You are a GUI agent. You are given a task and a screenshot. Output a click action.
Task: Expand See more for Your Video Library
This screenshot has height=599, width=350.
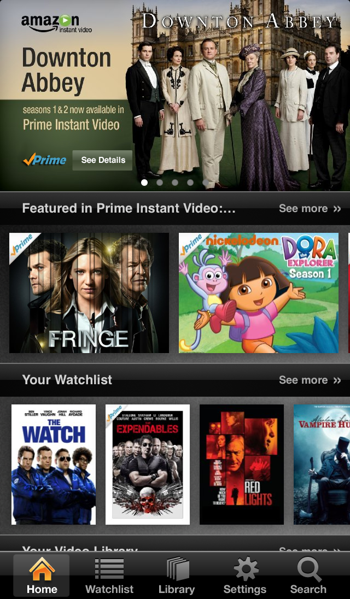click(x=310, y=549)
